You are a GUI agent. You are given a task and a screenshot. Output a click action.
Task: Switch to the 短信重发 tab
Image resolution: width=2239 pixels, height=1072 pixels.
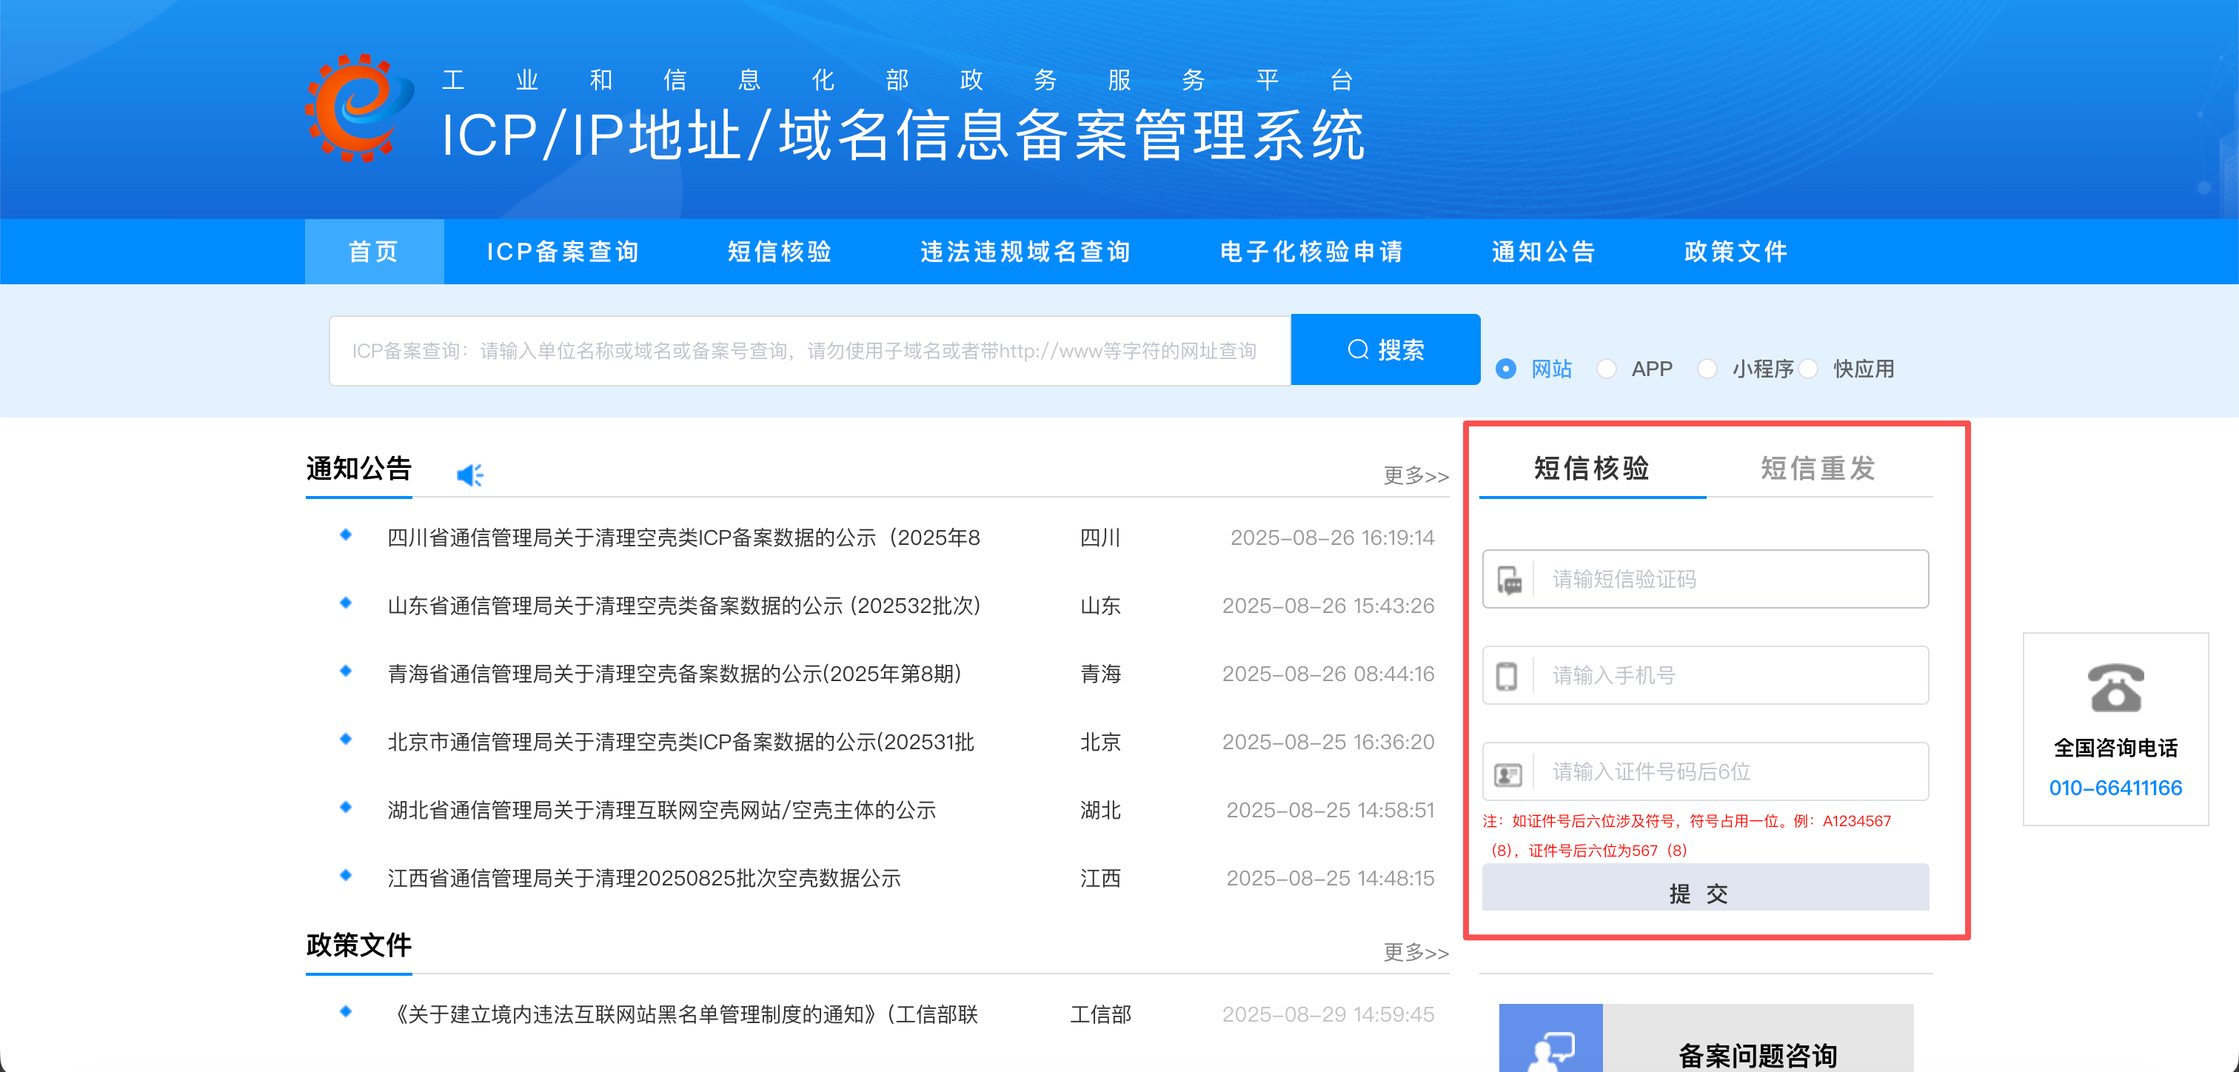click(x=1818, y=469)
